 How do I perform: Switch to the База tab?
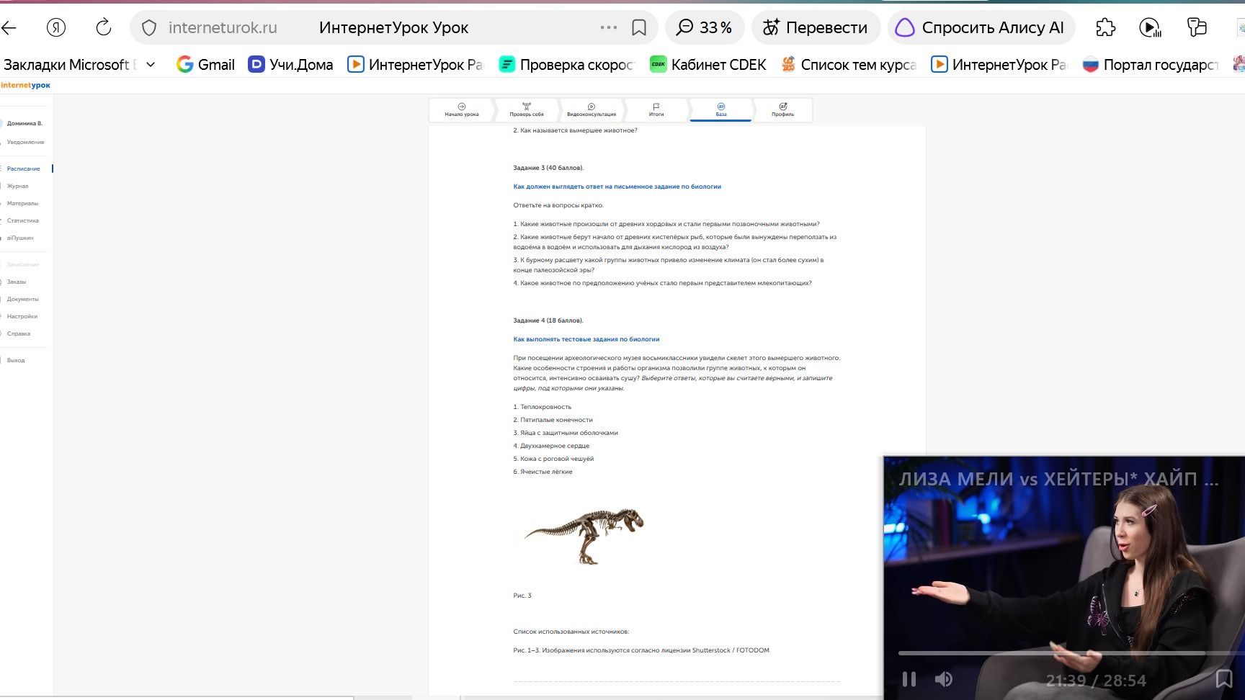(721, 110)
